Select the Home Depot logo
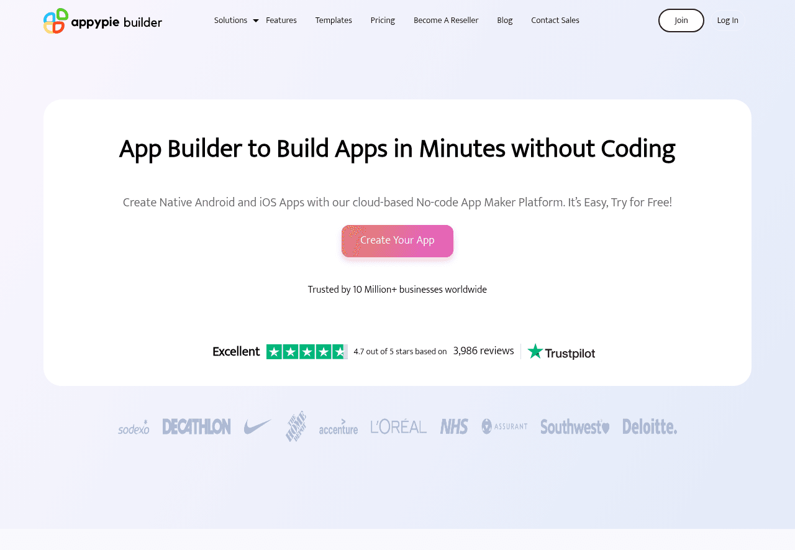Screen dimensions: 795x550 pos(296,426)
